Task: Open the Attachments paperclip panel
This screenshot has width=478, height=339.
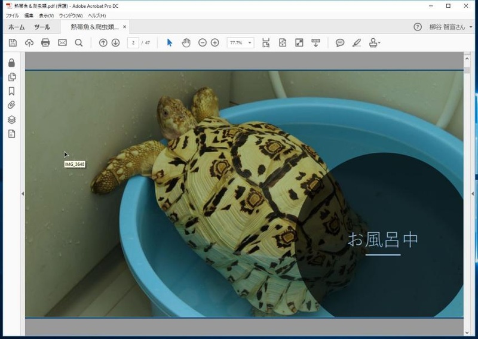Action: click(11, 106)
